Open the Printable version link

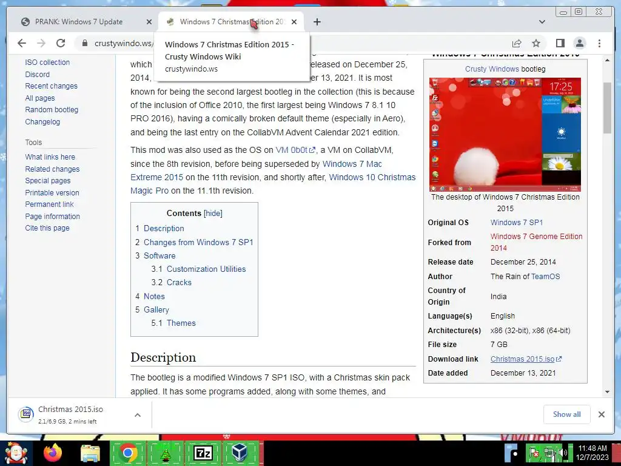[x=52, y=192]
